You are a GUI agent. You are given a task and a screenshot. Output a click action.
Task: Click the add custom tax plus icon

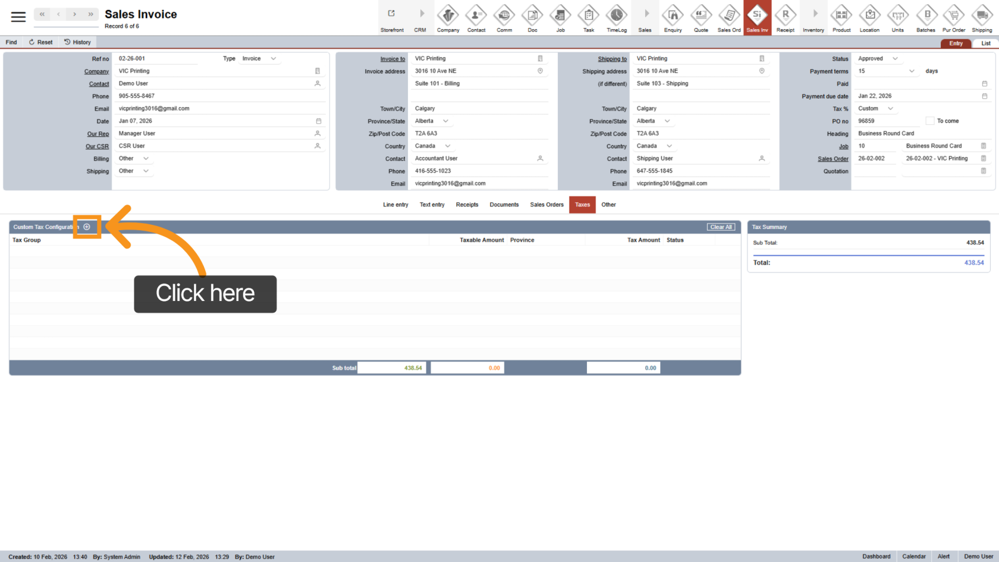click(x=87, y=227)
